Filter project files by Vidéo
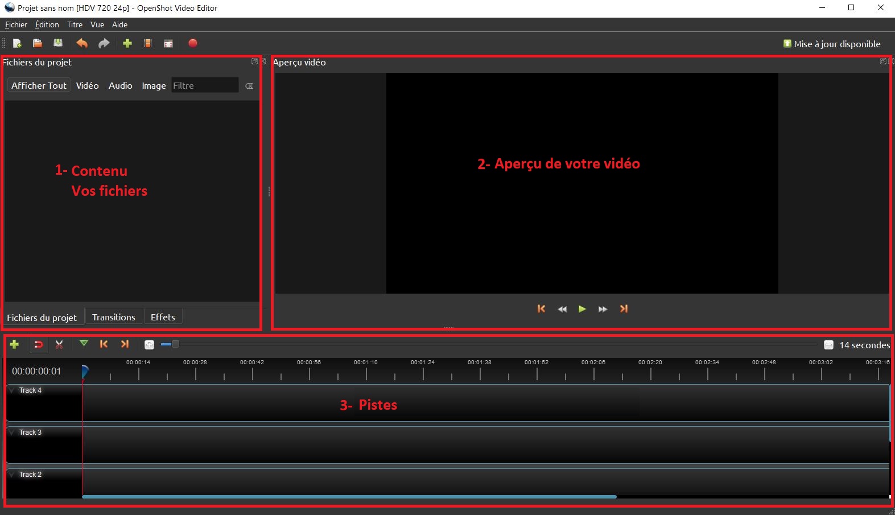Screen dimensions: 895x515 88,85
